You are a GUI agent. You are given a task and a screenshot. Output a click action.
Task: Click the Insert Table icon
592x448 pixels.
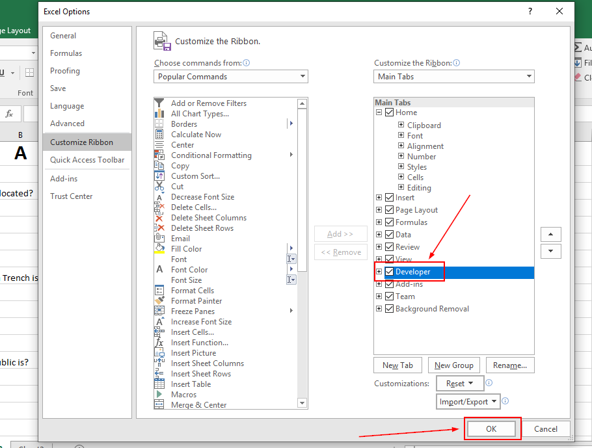pyautogui.click(x=159, y=384)
